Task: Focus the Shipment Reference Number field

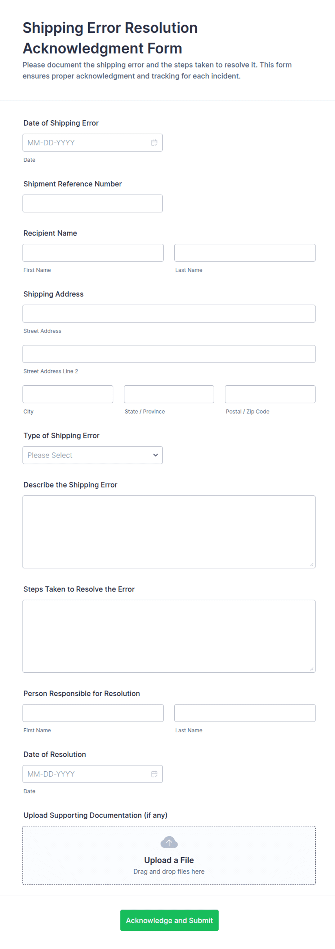Action: pyautogui.click(x=93, y=203)
